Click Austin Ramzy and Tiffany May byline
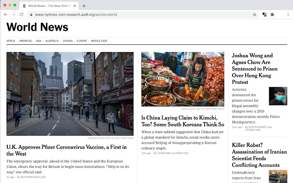293x183 pixels. [258, 128]
